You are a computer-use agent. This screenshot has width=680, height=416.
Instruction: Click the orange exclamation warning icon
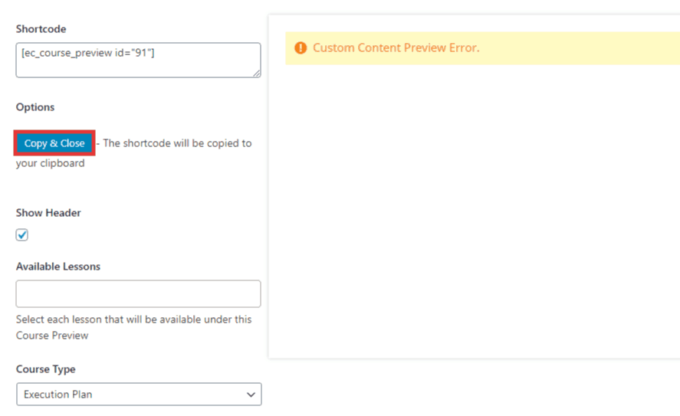tap(300, 47)
